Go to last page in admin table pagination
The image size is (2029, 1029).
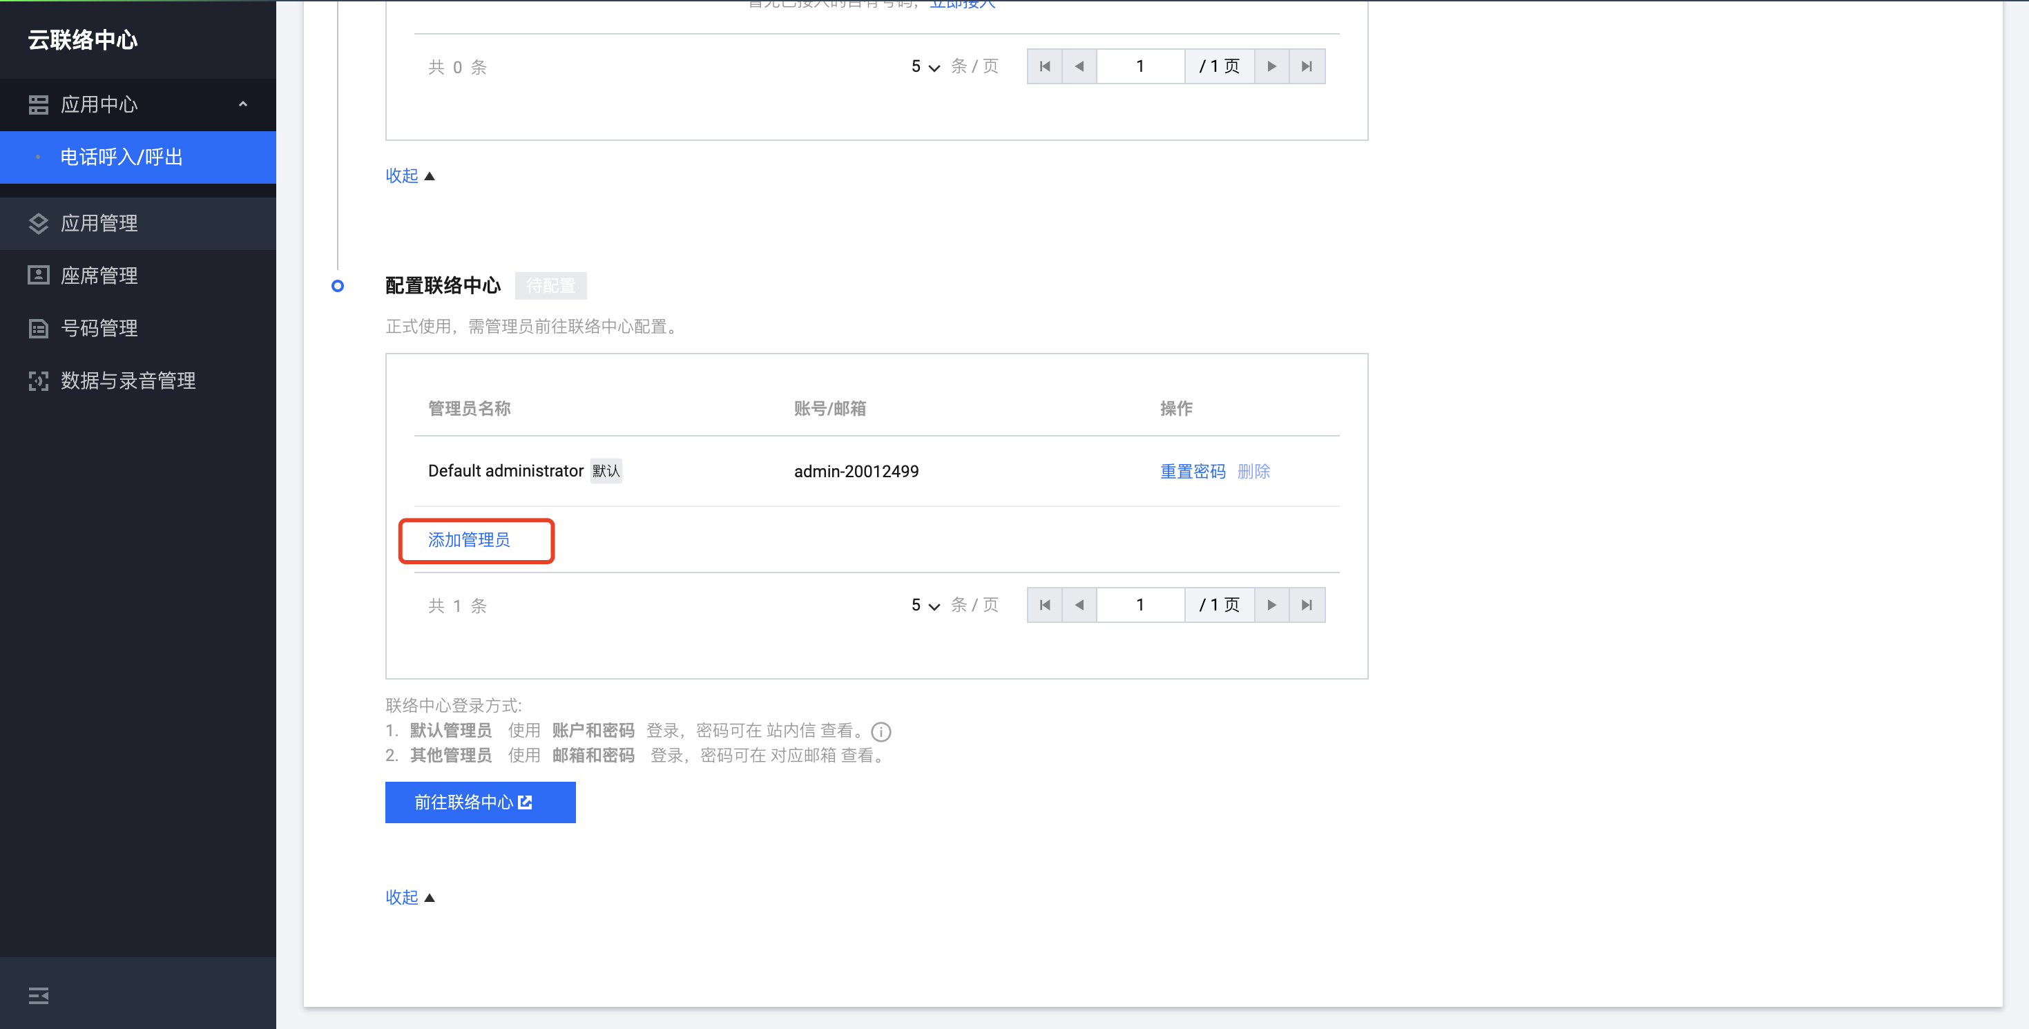pos(1307,605)
